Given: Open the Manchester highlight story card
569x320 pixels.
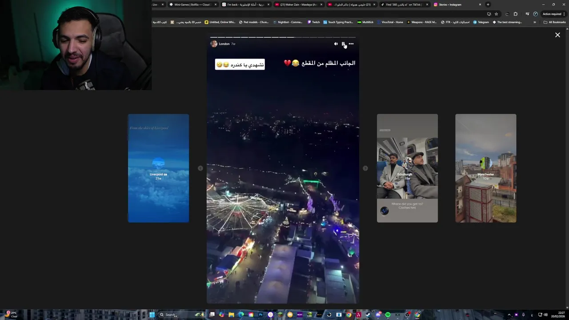Looking at the screenshot, I should click(485, 168).
